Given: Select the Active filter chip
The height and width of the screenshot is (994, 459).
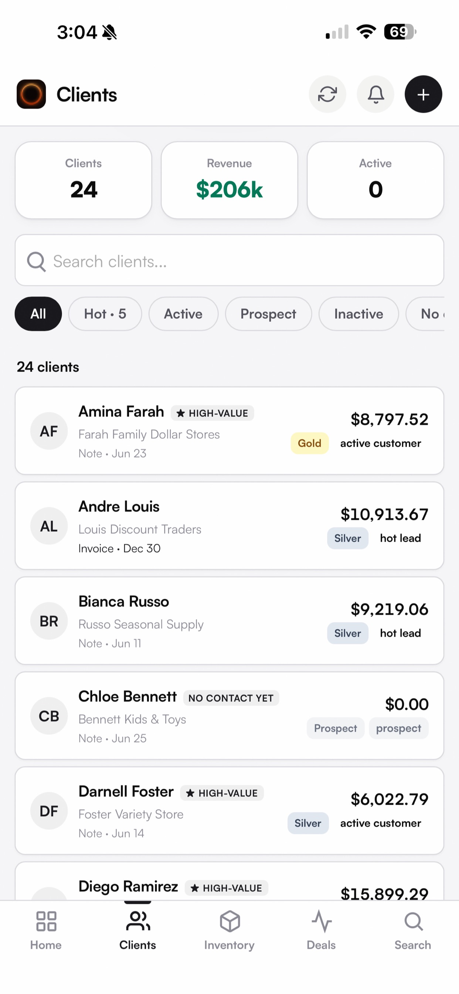Looking at the screenshot, I should click(x=183, y=314).
